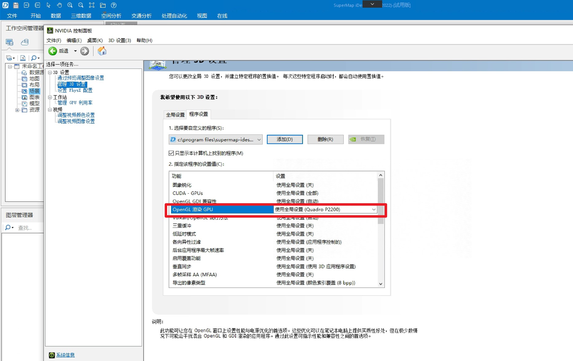Image resolution: width=573 pixels, height=361 pixels.
Task: Switch to the 全局设置 tab
Action: click(175, 115)
